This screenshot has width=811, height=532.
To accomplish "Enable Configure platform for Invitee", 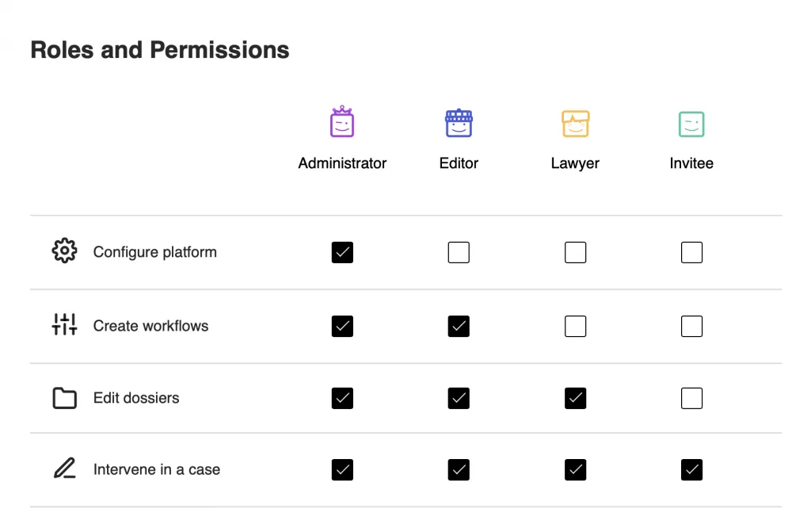I will click(691, 252).
